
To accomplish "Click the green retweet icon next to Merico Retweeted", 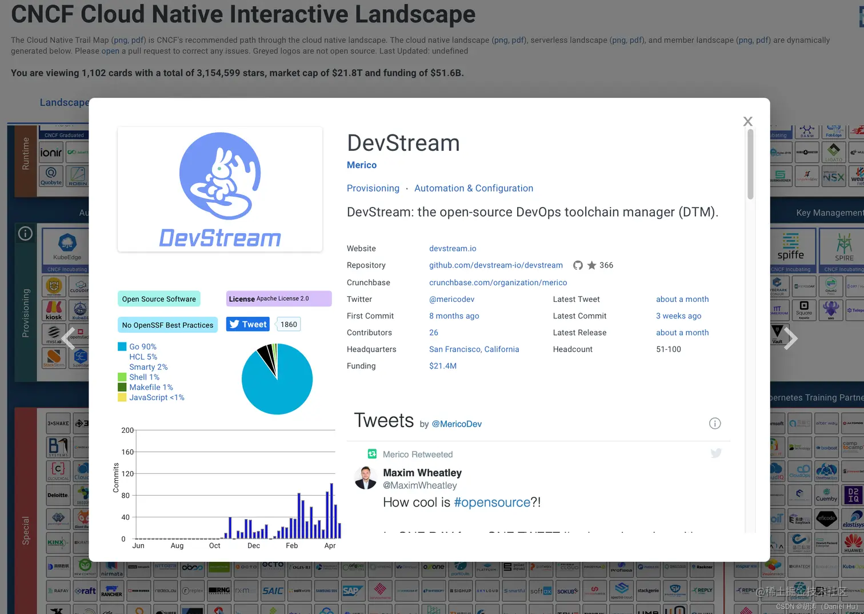I will [372, 453].
